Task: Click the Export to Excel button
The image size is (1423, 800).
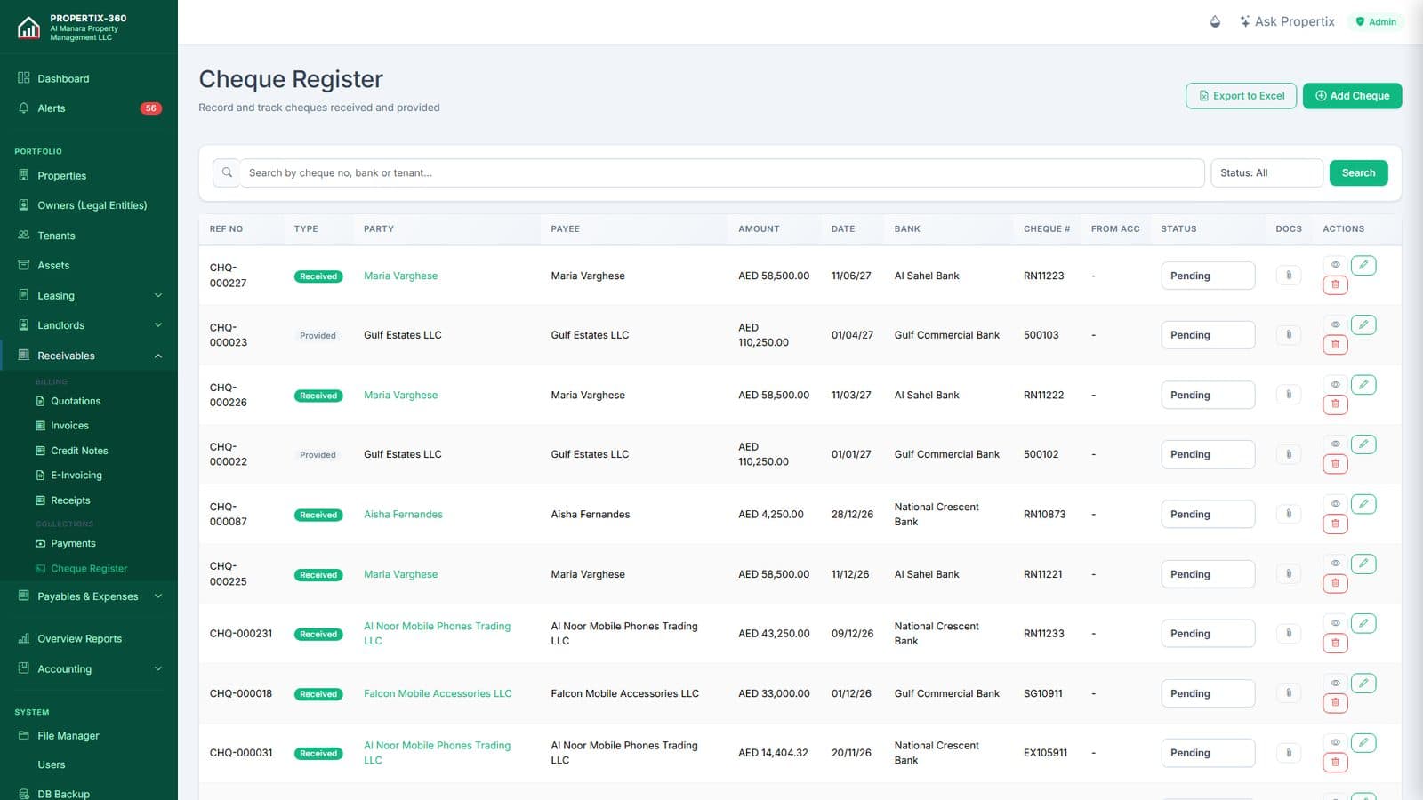Action: 1241,96
